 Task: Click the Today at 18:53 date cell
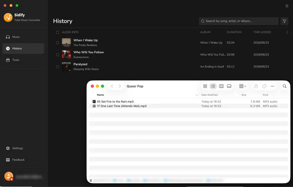tap(211, 106)
